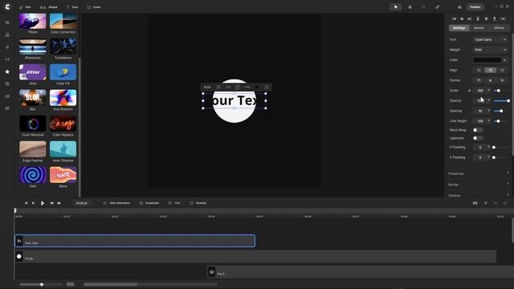Expand the Color dropdown arrow
Screen dimensions: 514x289
[x=504, y=60]
